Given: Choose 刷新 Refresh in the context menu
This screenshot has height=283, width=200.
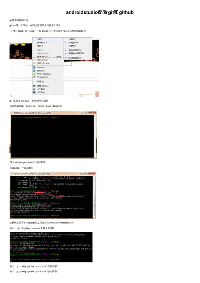Looking at the screenshot, I should [40, 46].
